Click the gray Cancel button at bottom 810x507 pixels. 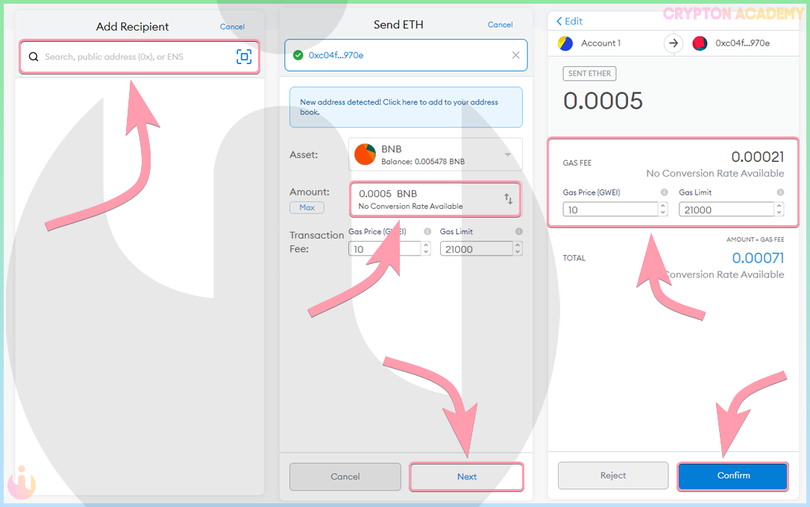345,476
